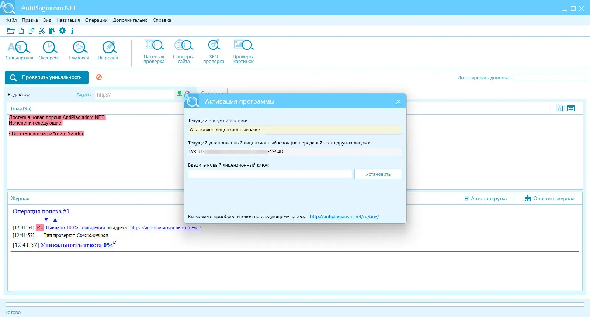
Task: Open the Навигация menu
Action: 68,20
